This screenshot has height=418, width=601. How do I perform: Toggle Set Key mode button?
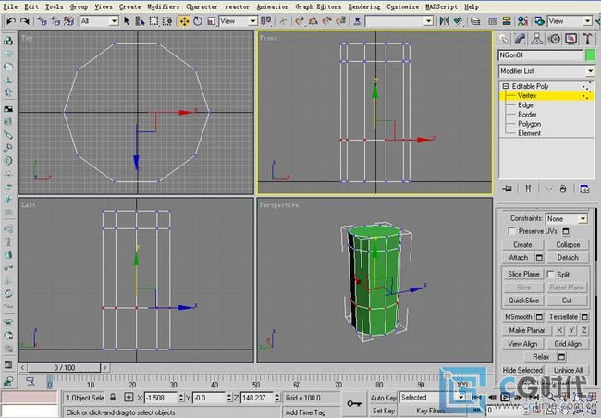pos(383,411)
